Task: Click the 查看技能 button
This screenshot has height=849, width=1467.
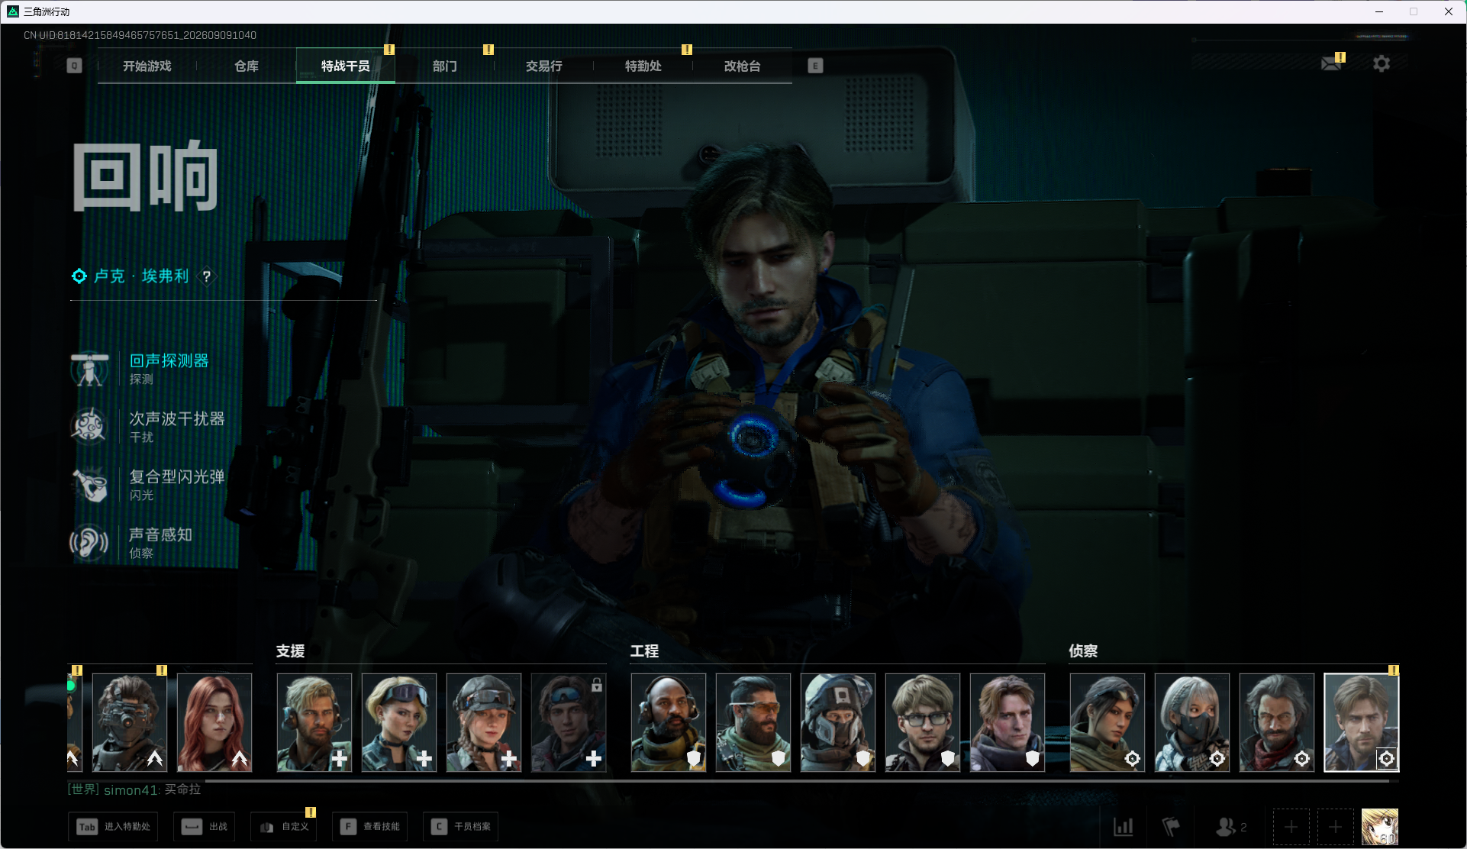Action: (370, 826)
